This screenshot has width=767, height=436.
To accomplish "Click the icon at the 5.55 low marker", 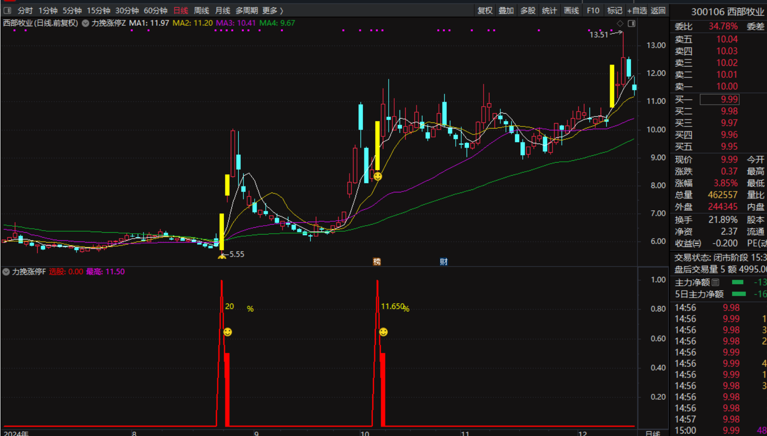I will pyautogui.click(x=222, y=257).
